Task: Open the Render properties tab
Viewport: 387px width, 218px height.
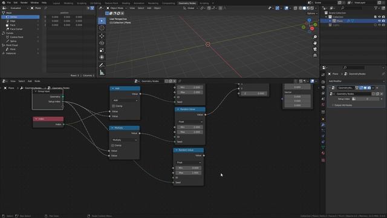Action: point(323,82)
